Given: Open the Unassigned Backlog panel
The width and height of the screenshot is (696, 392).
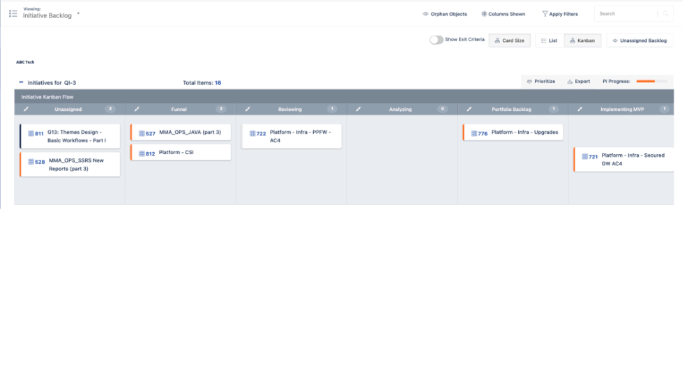Looking at the screenshot, I should coord(640,40).
